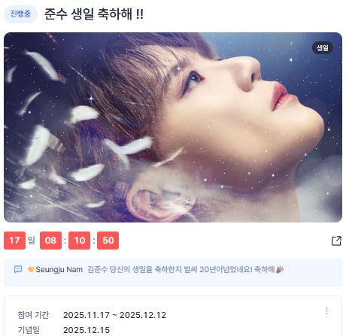Click the 생일 tag on banner image
Viewport: 346px width, 336px height.
tap(323, 47)
